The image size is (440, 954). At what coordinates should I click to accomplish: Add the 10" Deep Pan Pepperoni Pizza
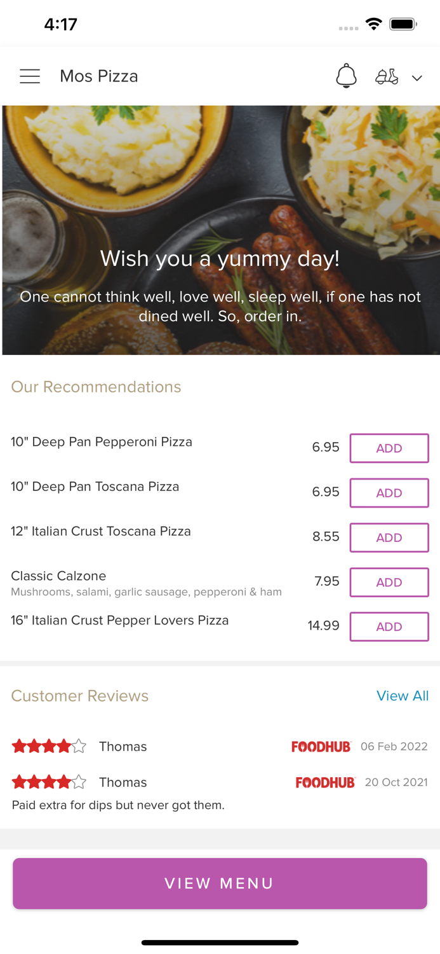(x=389, y=448)
